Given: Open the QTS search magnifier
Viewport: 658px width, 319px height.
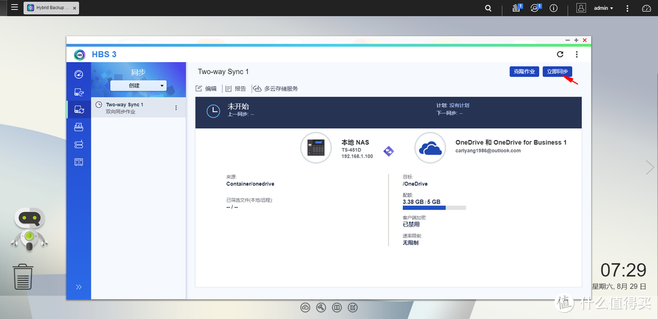Looking at the screenshot, I should pyautogui.click(x=488, y=8).
